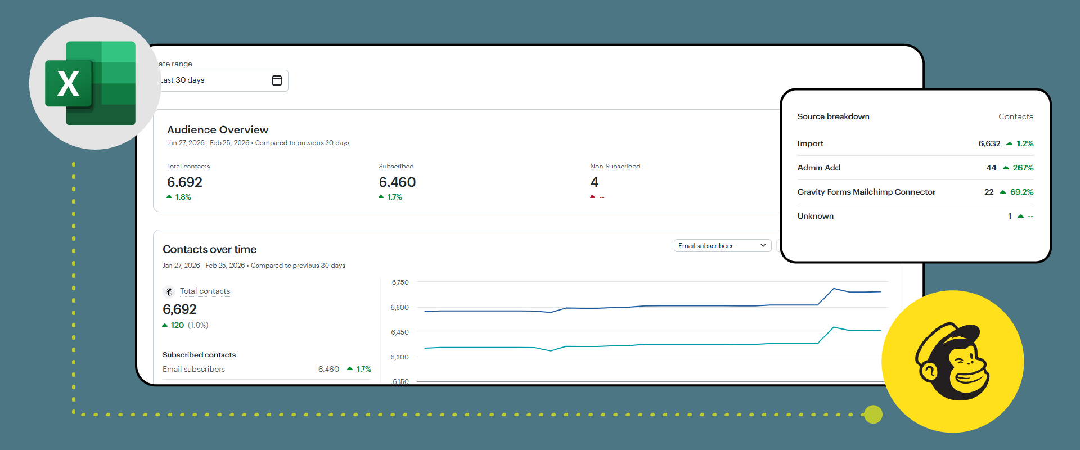Click the 6.692 total contacts value
1080x450 pixels.
(x=184, y=182)
